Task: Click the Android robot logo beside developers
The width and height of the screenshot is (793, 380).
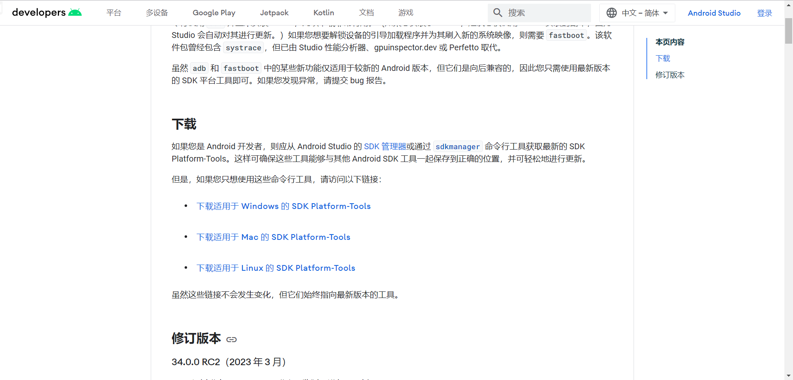Action: 76,12
